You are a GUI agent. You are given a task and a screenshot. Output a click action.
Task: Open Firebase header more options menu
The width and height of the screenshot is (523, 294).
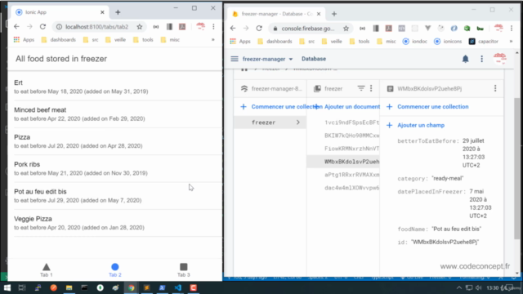481,59
